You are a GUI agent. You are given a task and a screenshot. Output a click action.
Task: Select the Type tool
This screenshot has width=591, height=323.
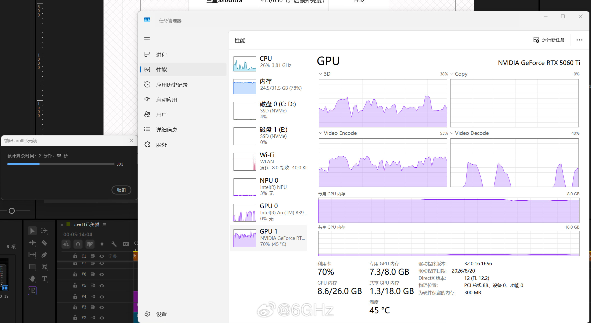coord(44,279)
